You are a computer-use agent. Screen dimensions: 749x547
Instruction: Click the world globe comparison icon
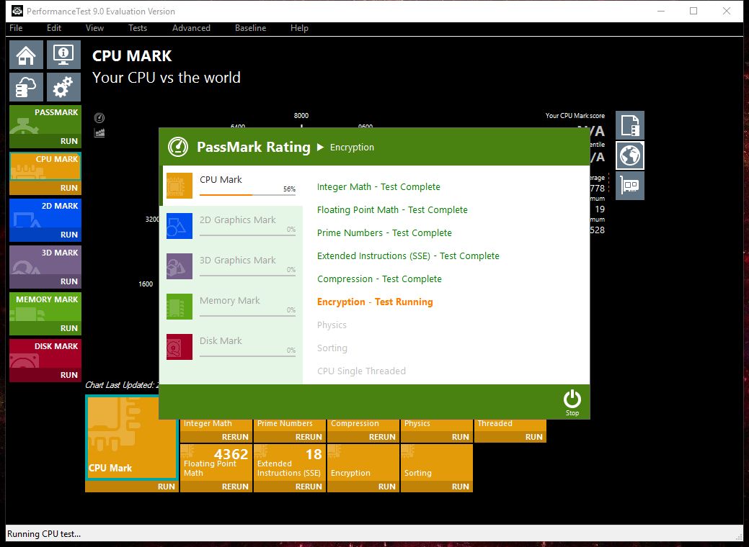pos(630,155)
